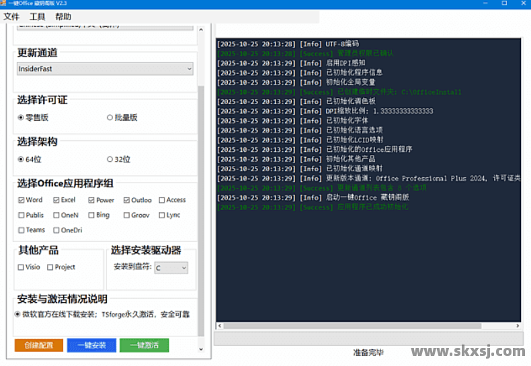Click the green 一键激活 button

(145, 345)
